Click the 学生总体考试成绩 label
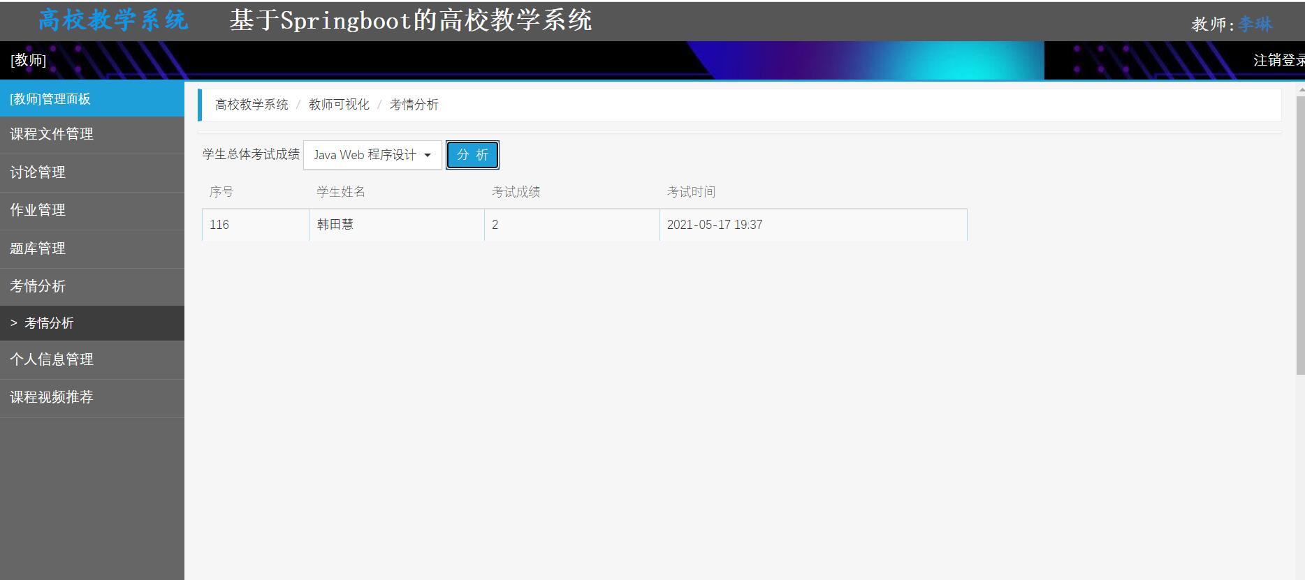Image resolution: width=1305 pixels, height=580 pixels. pos(251,154)
